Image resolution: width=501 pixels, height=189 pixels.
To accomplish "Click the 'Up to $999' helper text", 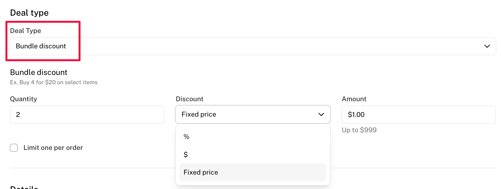I will tap(359, 130).
